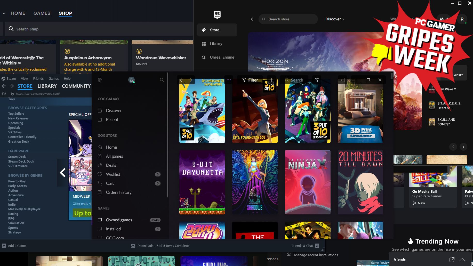This screenshot has height=266, width=473.
Task: Click the Epic Games logo icon
Action: tap(217, 15)
